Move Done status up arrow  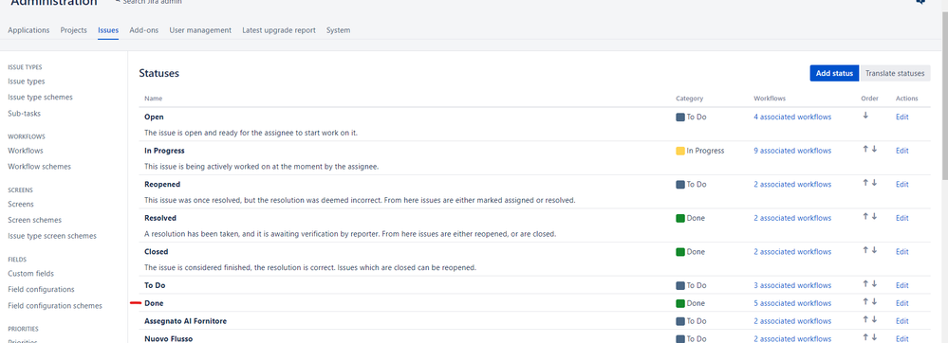(x=865, y=302)
